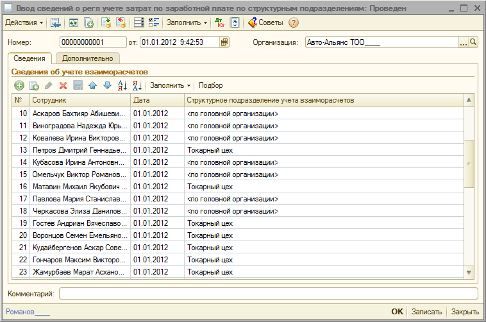
Task: Open Дт/Кт postings result icon
Action: click(x=220, y=22)
